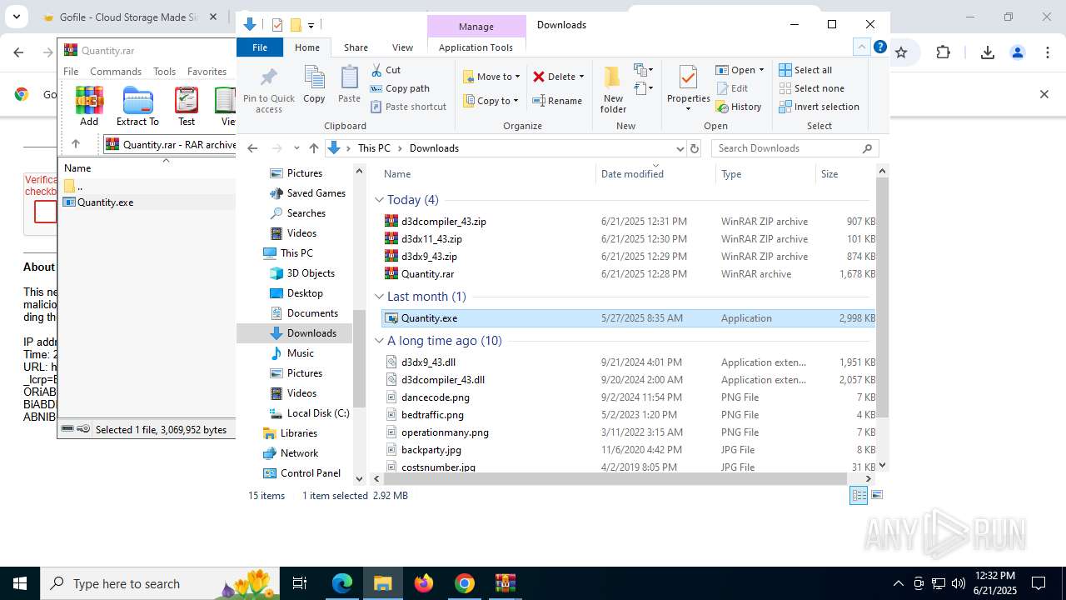Select d3dx9_43.dll file
Image resolution: width=1066 pixels, height=600 pixels.
pos(428,362)
